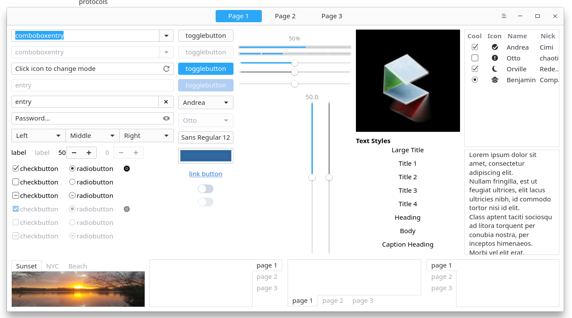Screen dimensions: 572x318
Task: Click the exclamation icon in Otto's row
Action: (x=495, y=58)
